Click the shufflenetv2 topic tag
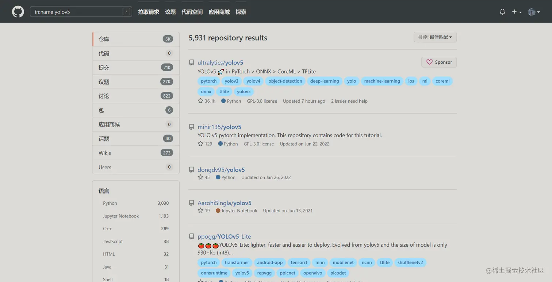This screenshot has width=552, height=282. (x=410, y=263)
